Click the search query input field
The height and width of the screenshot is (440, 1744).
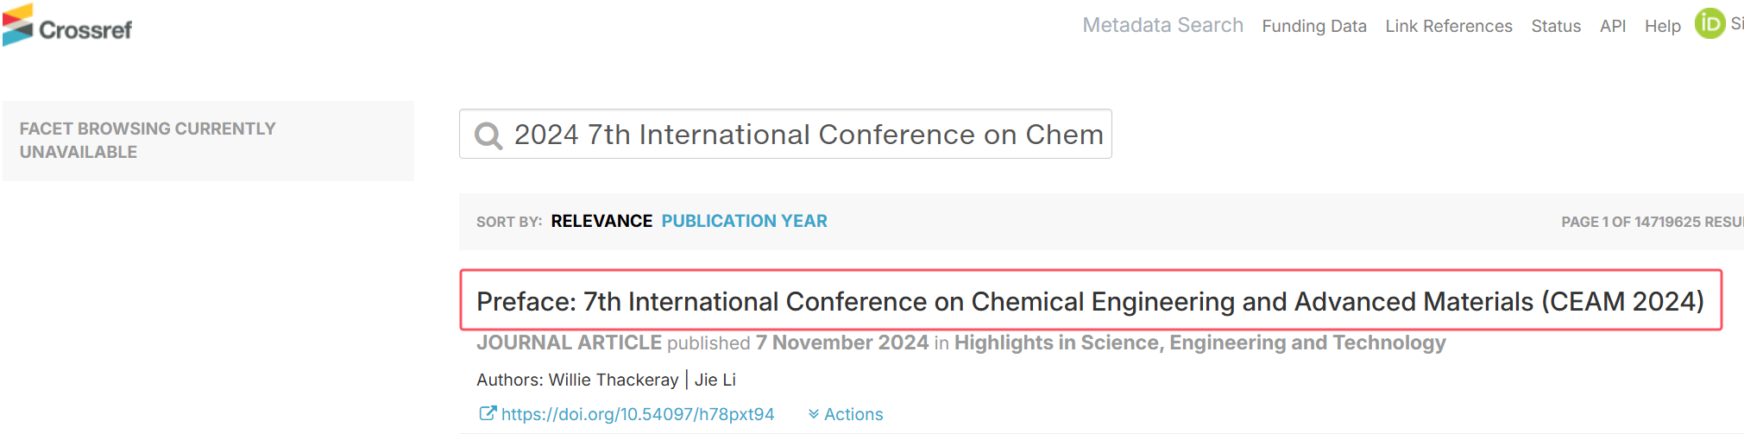[x=785, y=134]
